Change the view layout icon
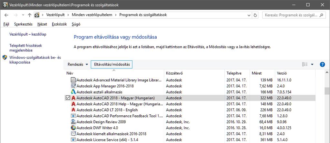The height and width of the screenshot is (143, 330). [305, 65]
